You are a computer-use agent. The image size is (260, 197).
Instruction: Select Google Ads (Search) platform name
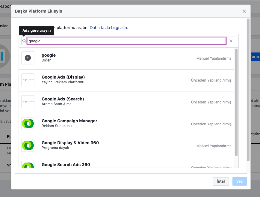click(63, 99)
